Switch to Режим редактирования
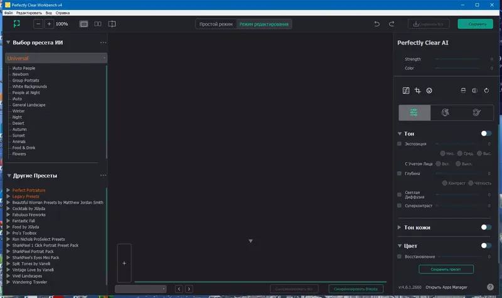The height and width of the screenshot is (298, 502). coord(264,24)
